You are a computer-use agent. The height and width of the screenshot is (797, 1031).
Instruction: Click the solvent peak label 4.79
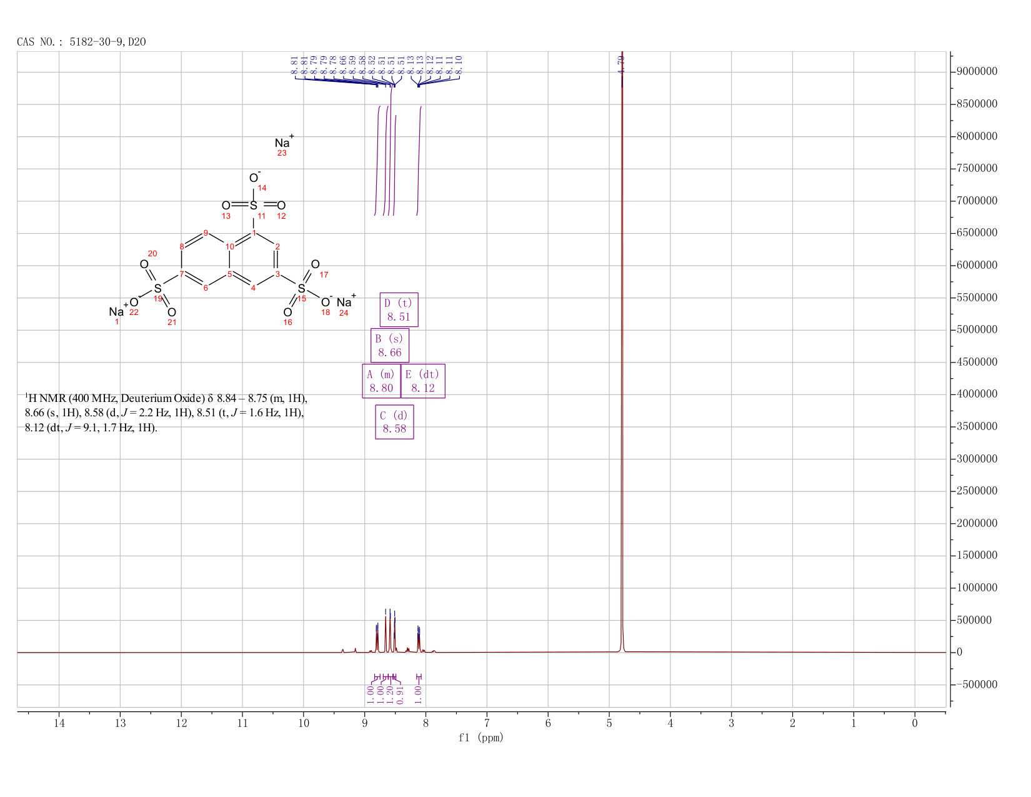tap(620, 64)
